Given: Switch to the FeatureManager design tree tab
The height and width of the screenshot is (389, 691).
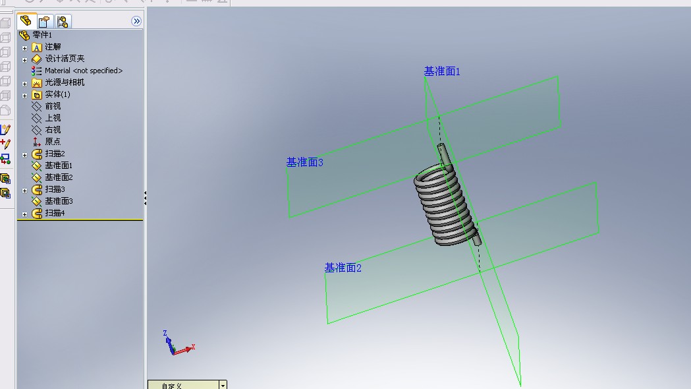Looking at the screenshot, I should [26, 21].
